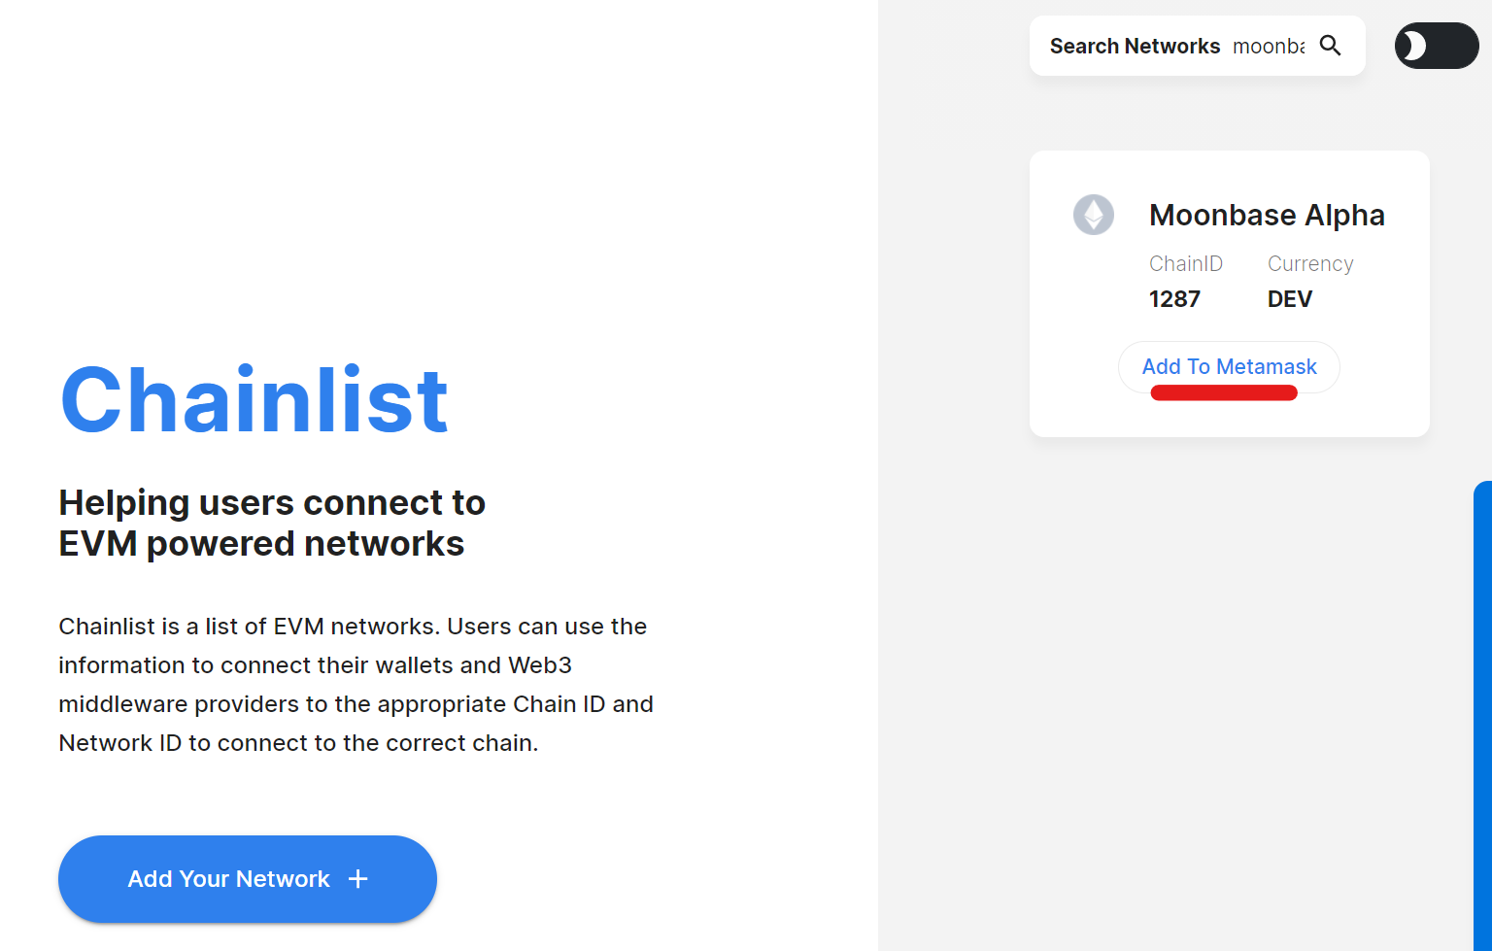Click the plus icon on Add Your Network

[x=358, y=879]
